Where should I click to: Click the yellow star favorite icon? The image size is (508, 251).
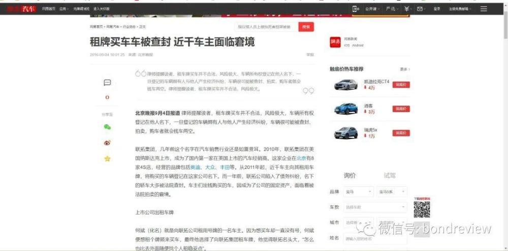pyautogui.click(x=107, y=159)
